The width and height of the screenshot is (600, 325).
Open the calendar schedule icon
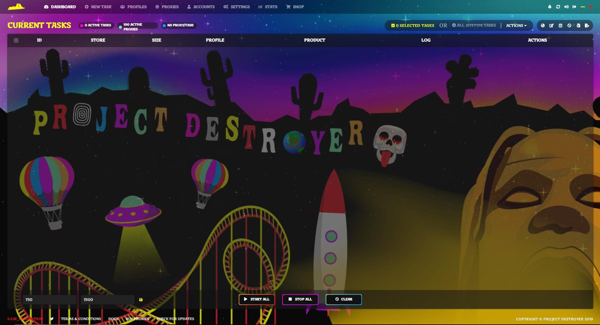coord(560,25)
